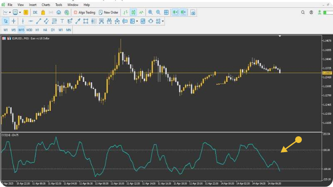Take a chart screenshot with camera icon
Screen dimensions: 333x187
point(193,12)
